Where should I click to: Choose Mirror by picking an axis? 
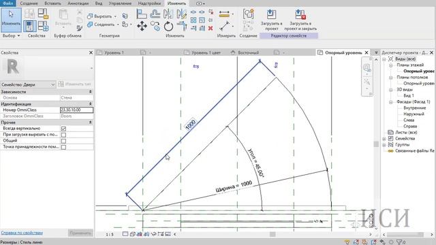click(168, 14)
